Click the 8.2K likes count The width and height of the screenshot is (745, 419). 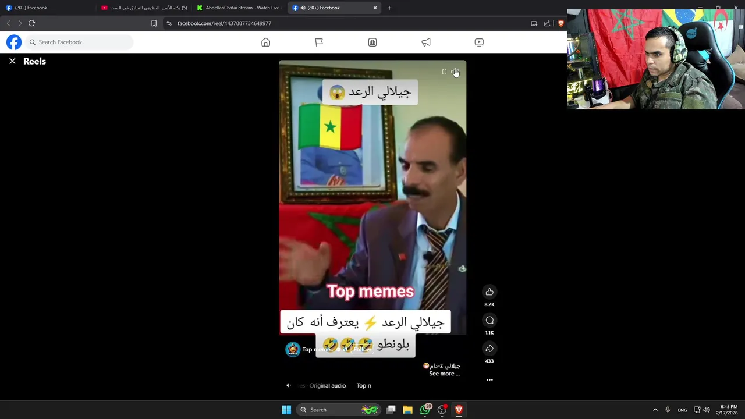click(489, 304)
